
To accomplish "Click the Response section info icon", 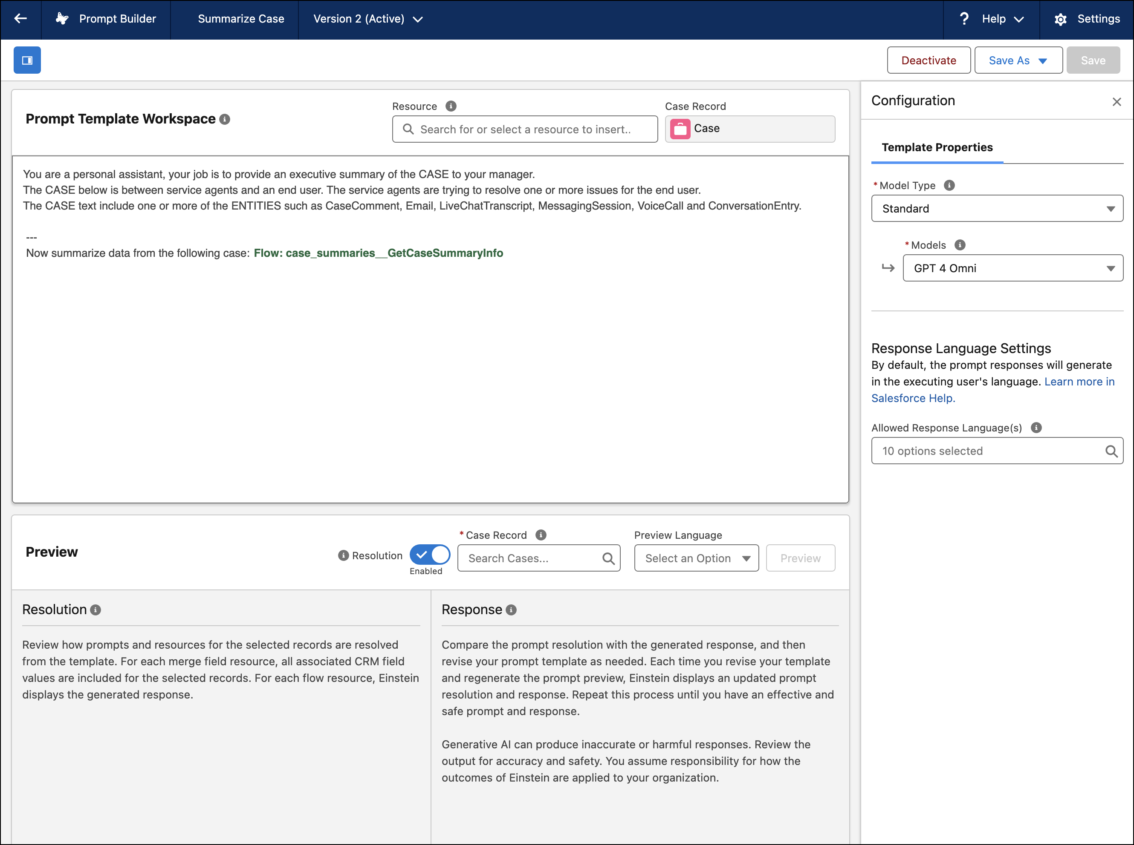I will (511, 610).
